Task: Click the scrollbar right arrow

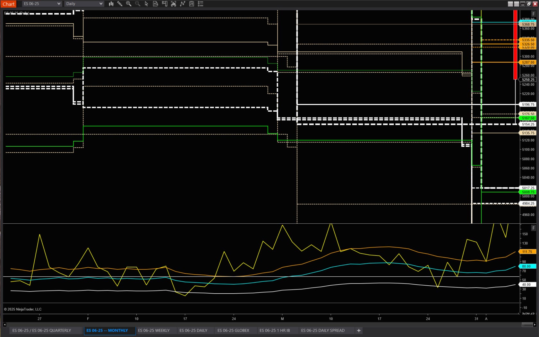Action: pyautogui.click(x=535, y=324)
